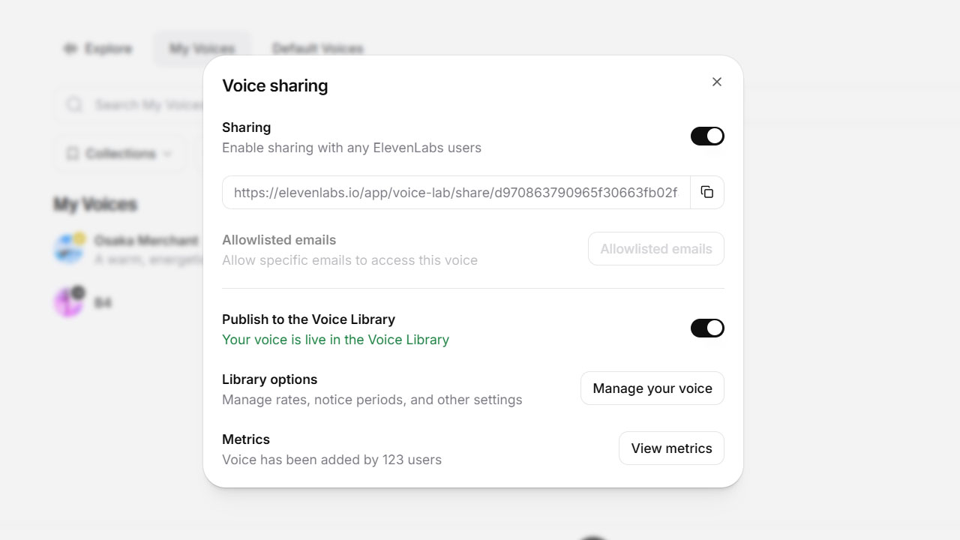Open View metrics

[x=671, y=448]
